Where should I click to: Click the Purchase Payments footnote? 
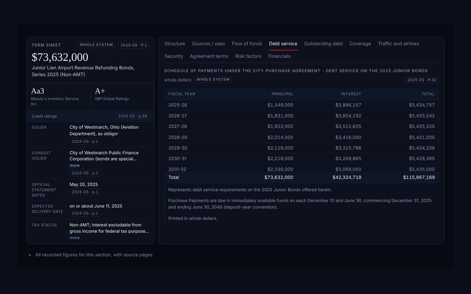point(300,204)
